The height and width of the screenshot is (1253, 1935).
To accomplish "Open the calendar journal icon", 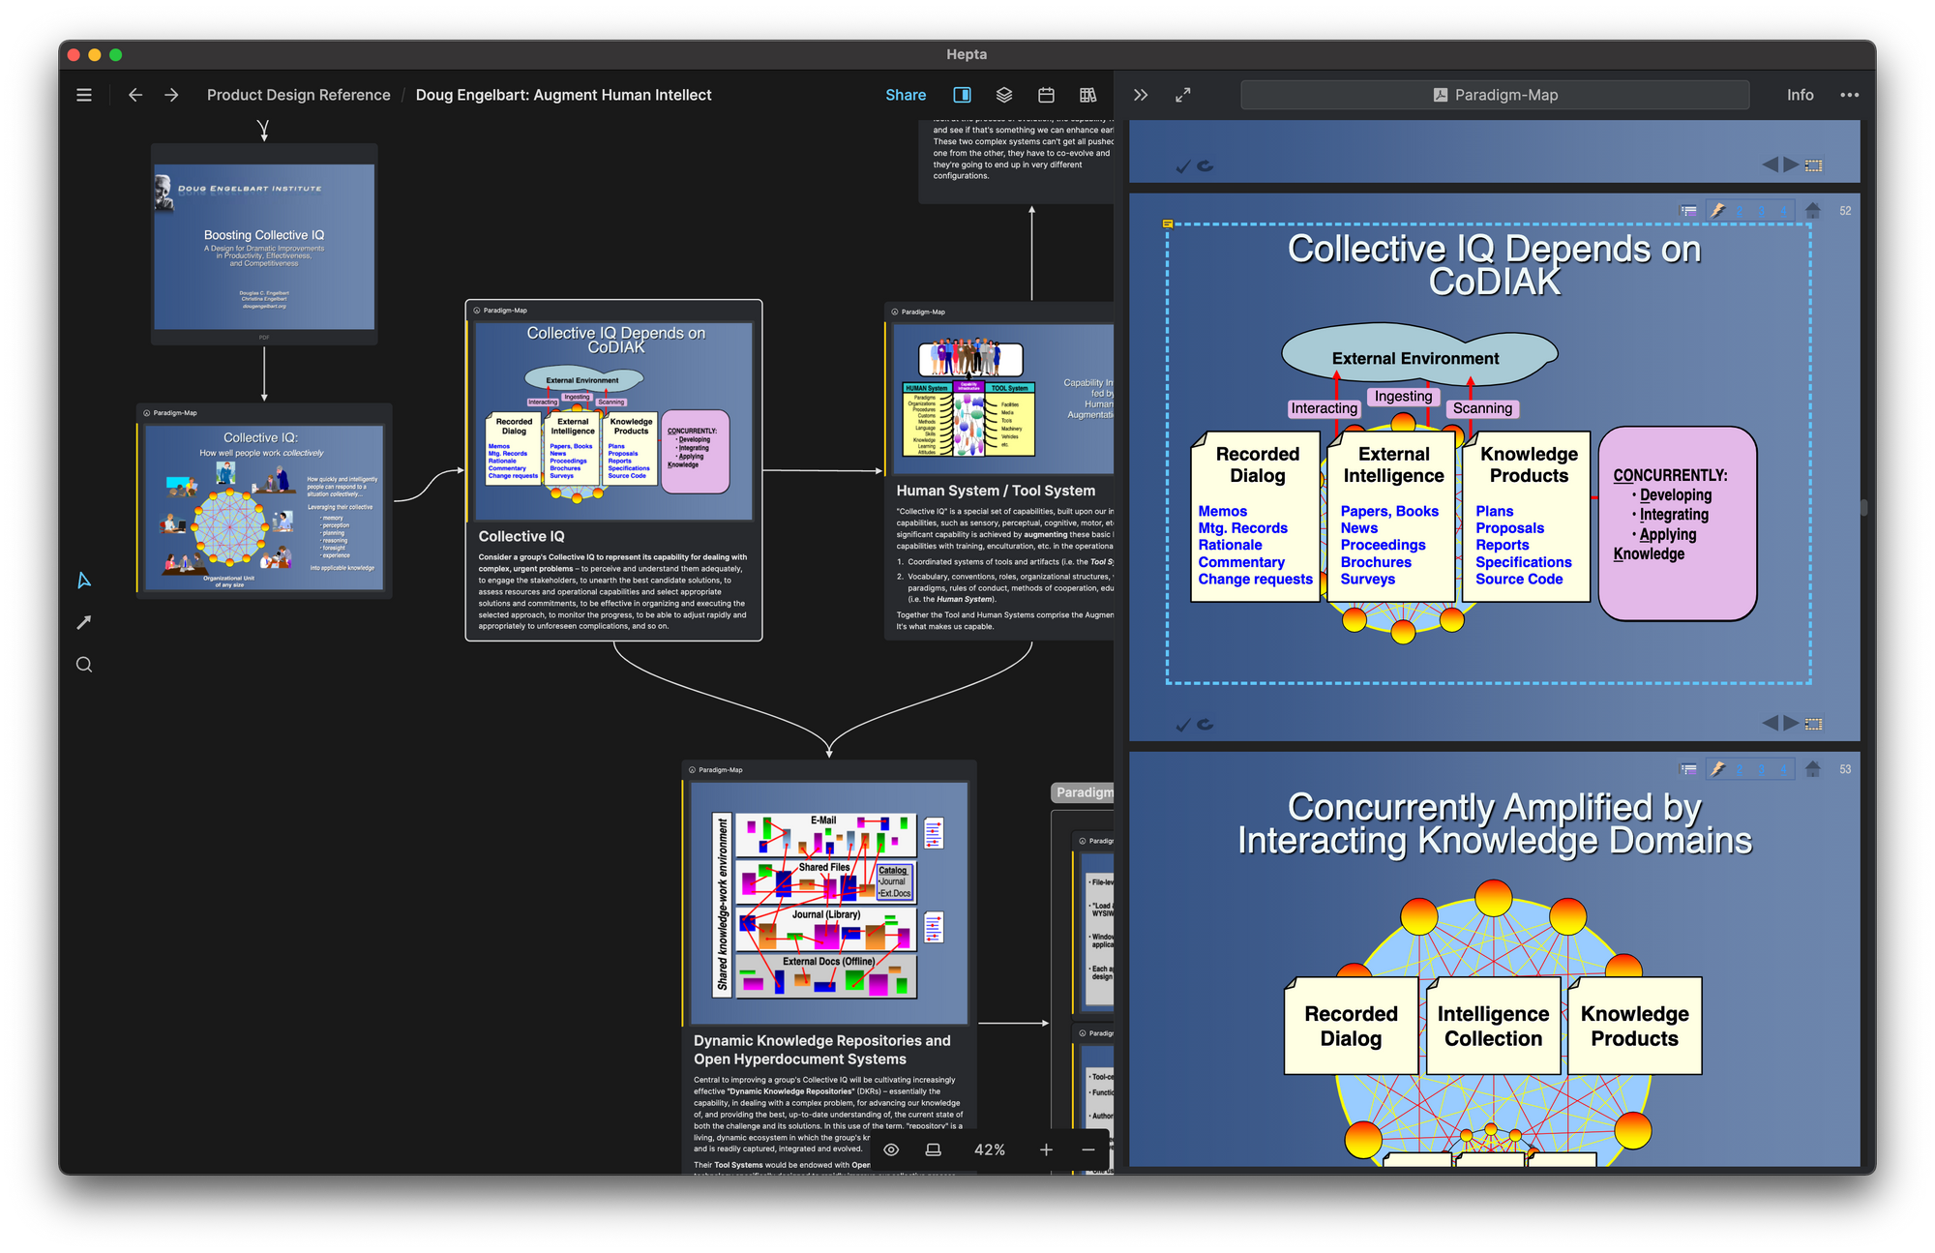I will point(1046,95).
